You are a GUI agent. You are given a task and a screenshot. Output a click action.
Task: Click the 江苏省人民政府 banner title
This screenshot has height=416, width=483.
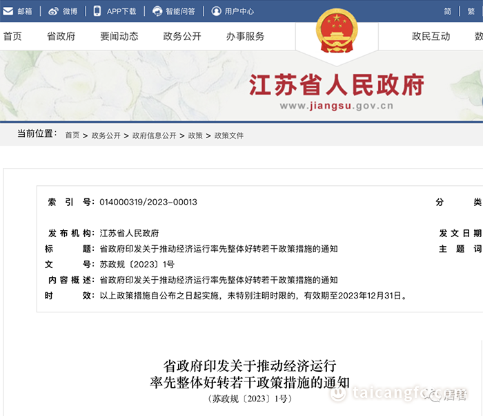coord(337,85)
